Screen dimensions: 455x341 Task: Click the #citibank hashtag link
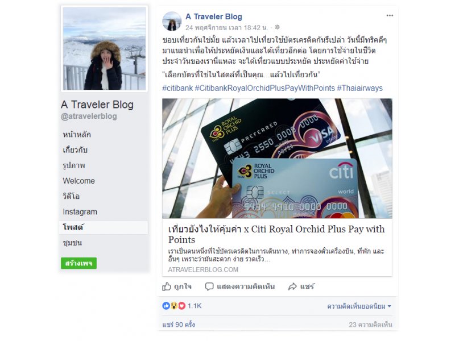pyautogui.click(x=177, y=88)
